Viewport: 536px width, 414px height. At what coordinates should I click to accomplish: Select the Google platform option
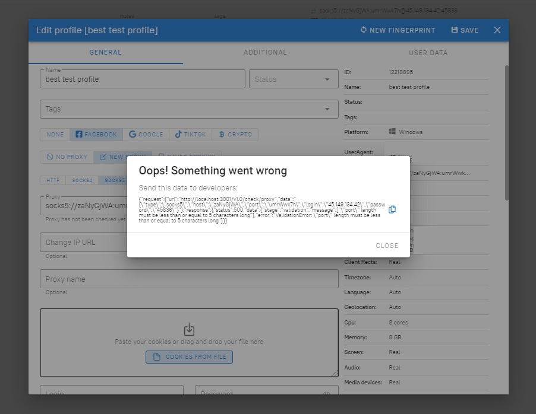pos(146,135)
